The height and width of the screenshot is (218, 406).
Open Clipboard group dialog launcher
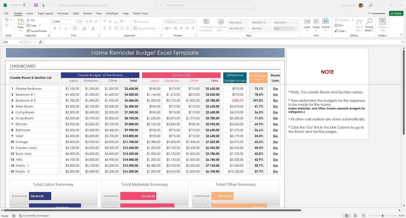coord(49,35)
